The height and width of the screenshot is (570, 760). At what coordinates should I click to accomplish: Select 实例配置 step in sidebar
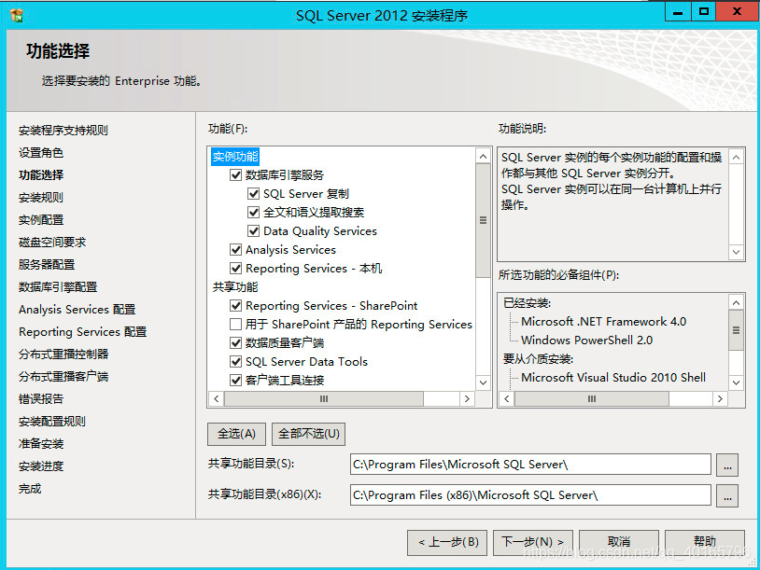41,220
